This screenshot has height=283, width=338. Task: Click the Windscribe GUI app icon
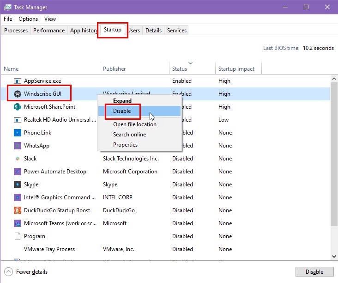pos(18,94)
